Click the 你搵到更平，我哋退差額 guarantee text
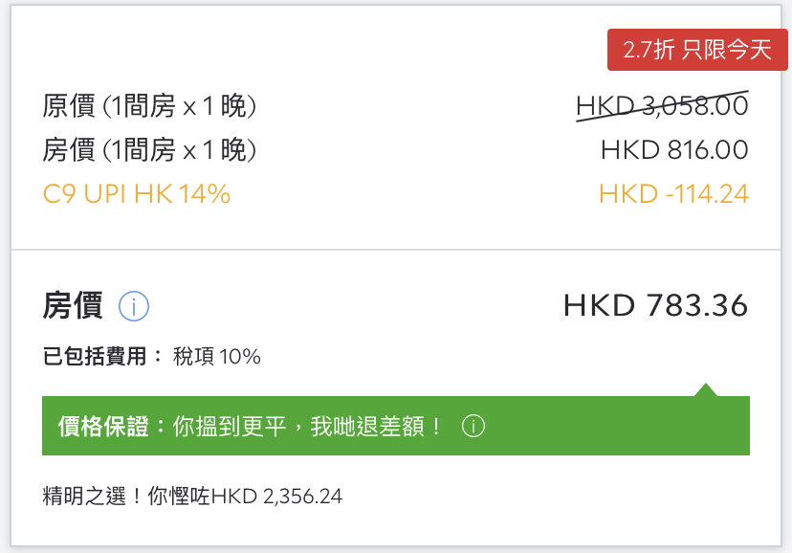Screen dimensions: 792x553 click(x=308, y=426)
